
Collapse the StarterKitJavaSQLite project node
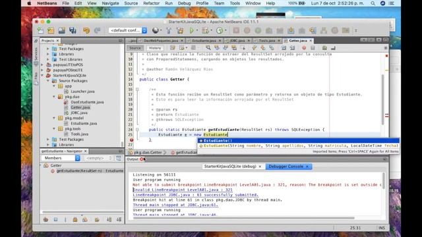42,76
